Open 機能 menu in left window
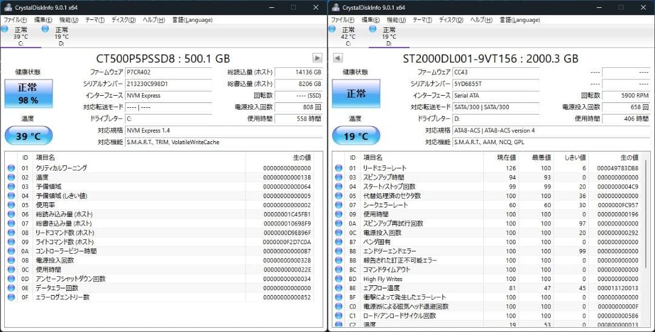655x332 pixels. point(69,19)
